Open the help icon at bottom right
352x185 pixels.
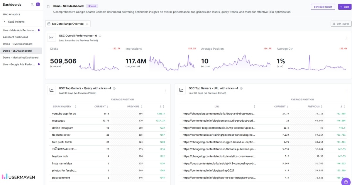click(345, 182)
